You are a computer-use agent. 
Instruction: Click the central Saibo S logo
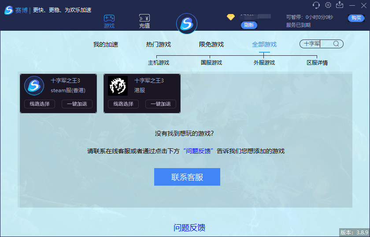pyautogui.click(x=187, y=24)
